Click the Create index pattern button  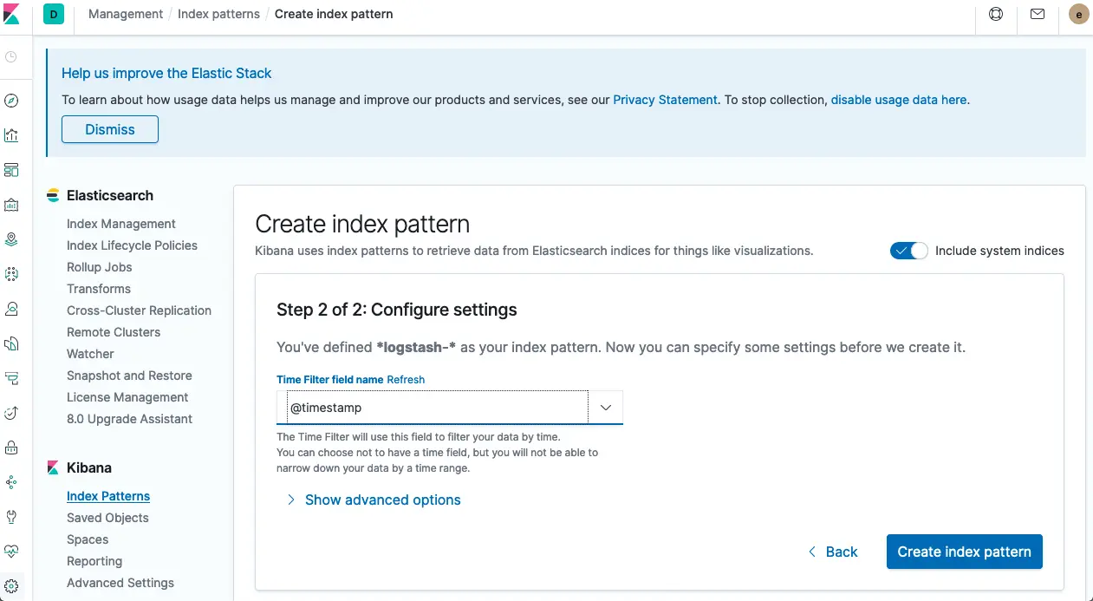964,552
